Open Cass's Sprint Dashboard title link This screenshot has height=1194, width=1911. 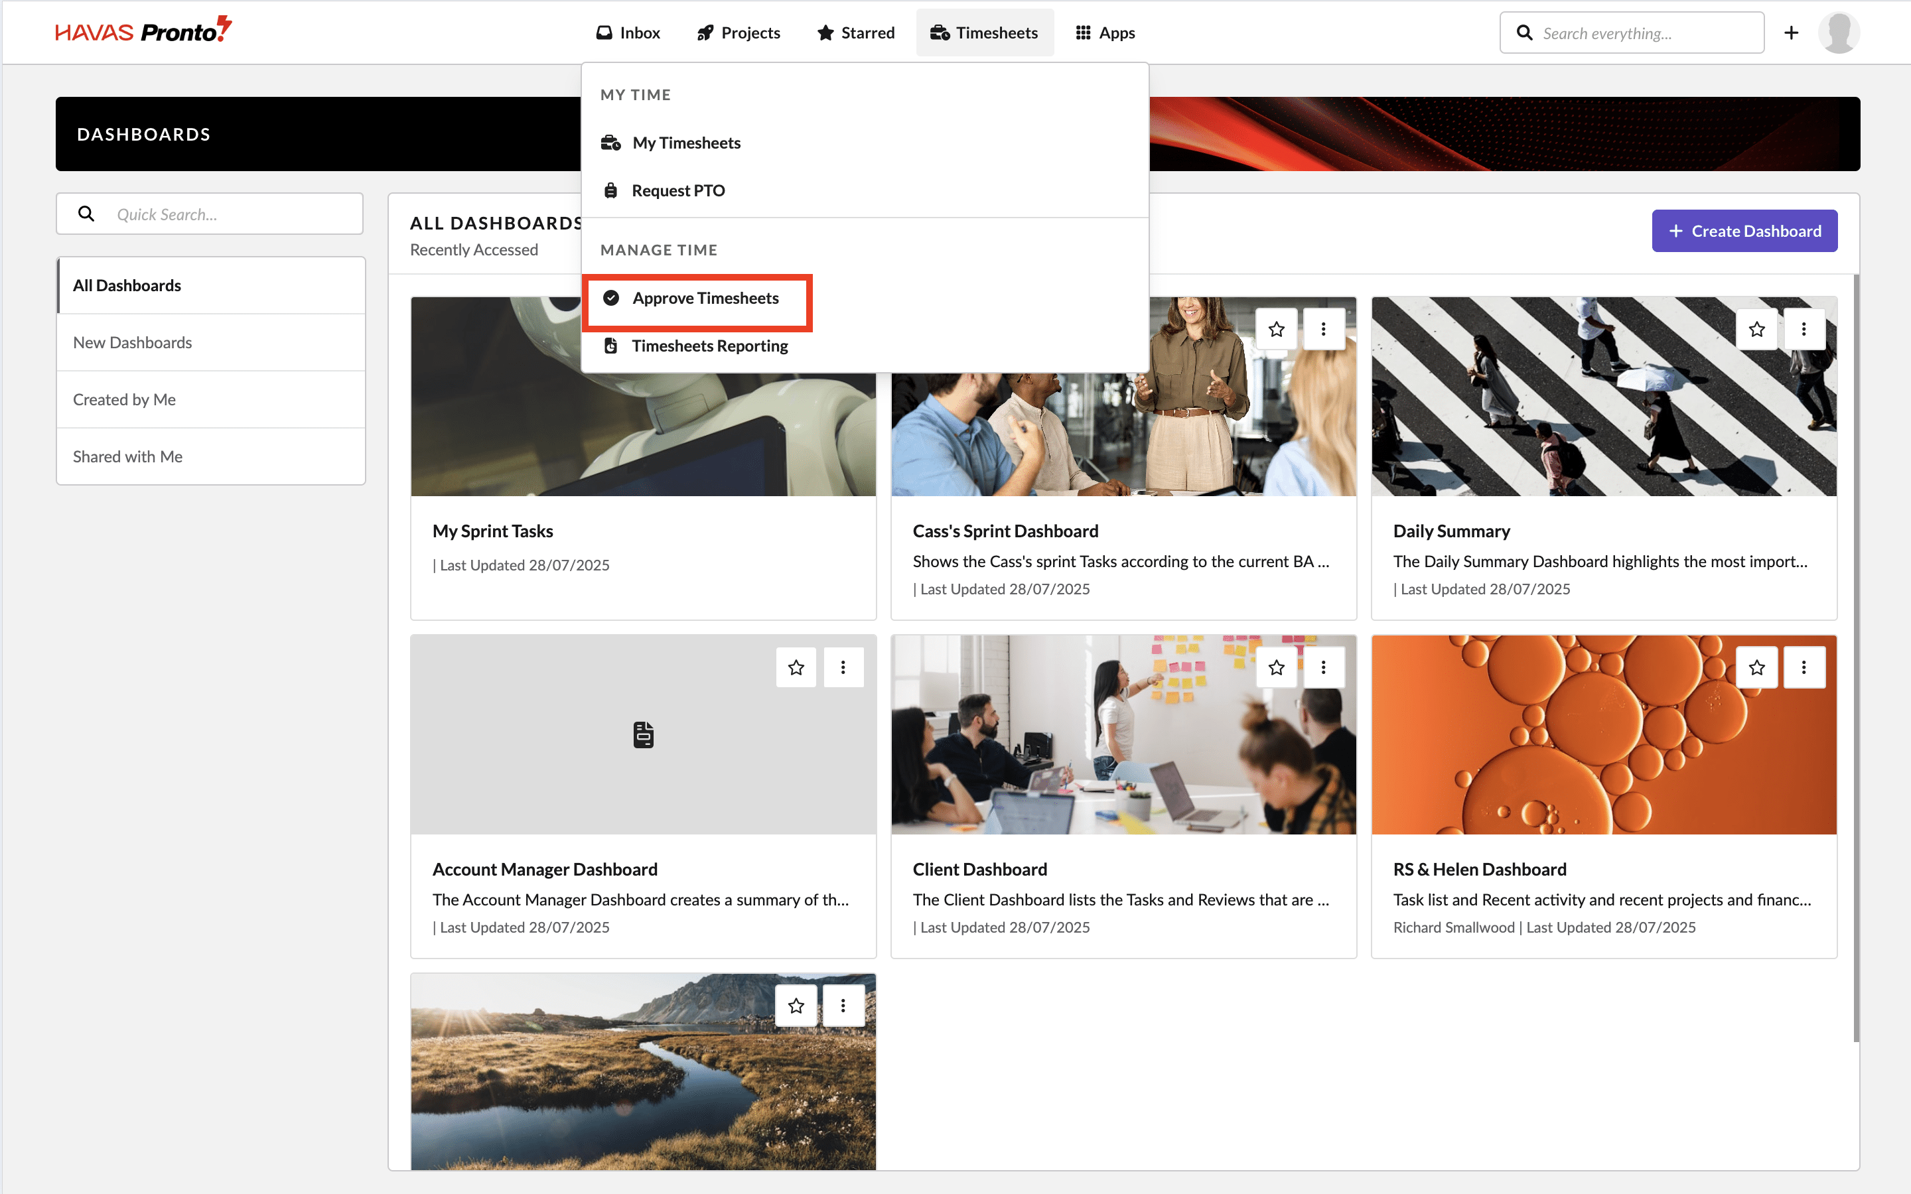click(1005, 531)
